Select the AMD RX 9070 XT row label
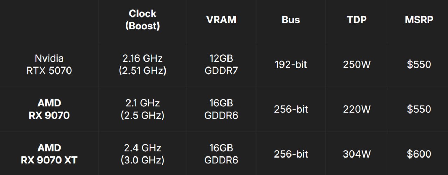 (x=49, y=154)
